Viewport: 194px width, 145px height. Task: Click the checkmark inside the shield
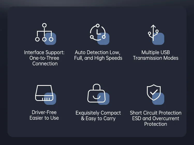click(154, 92)
